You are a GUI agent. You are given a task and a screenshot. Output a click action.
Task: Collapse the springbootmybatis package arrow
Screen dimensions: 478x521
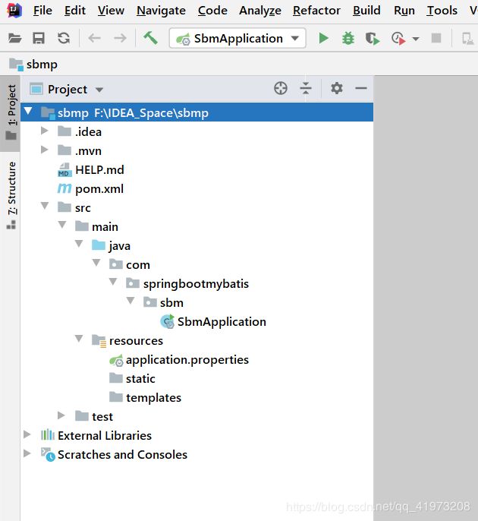pyautogui.click(x=113, y=282)
